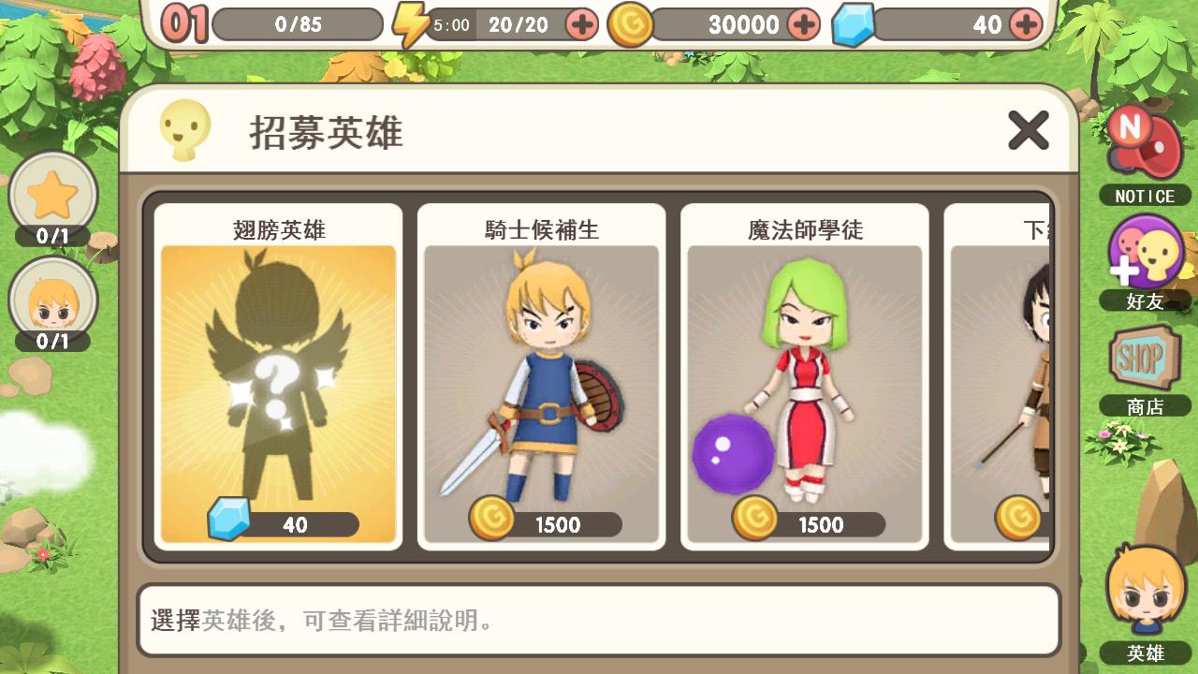
Task: Click the level 01 indicator
Action: coord(183,24)
